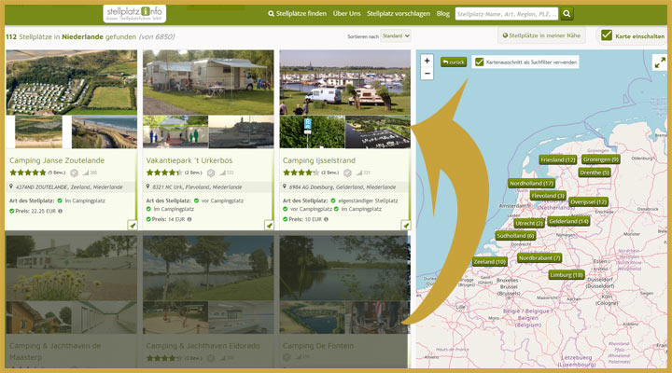Click pin icon on Camping Ijsselstrand card

pyautogui.click(x=406, y=225)
